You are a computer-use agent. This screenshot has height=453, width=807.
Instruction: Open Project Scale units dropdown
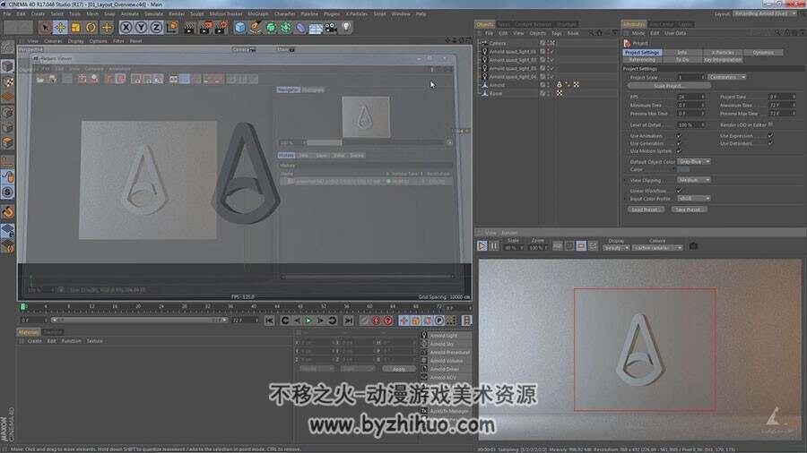point(726,77)
